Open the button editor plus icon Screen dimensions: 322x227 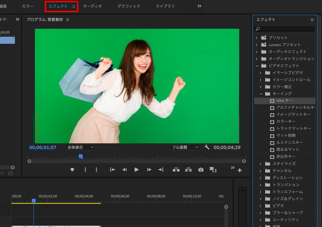tap(240, 171)
